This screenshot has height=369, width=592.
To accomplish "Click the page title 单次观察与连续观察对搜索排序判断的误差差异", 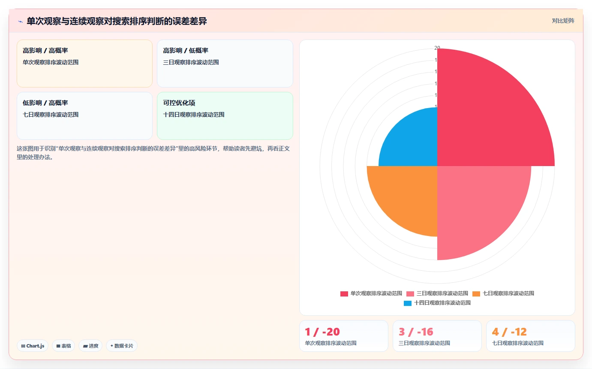I will pos(117,21).
